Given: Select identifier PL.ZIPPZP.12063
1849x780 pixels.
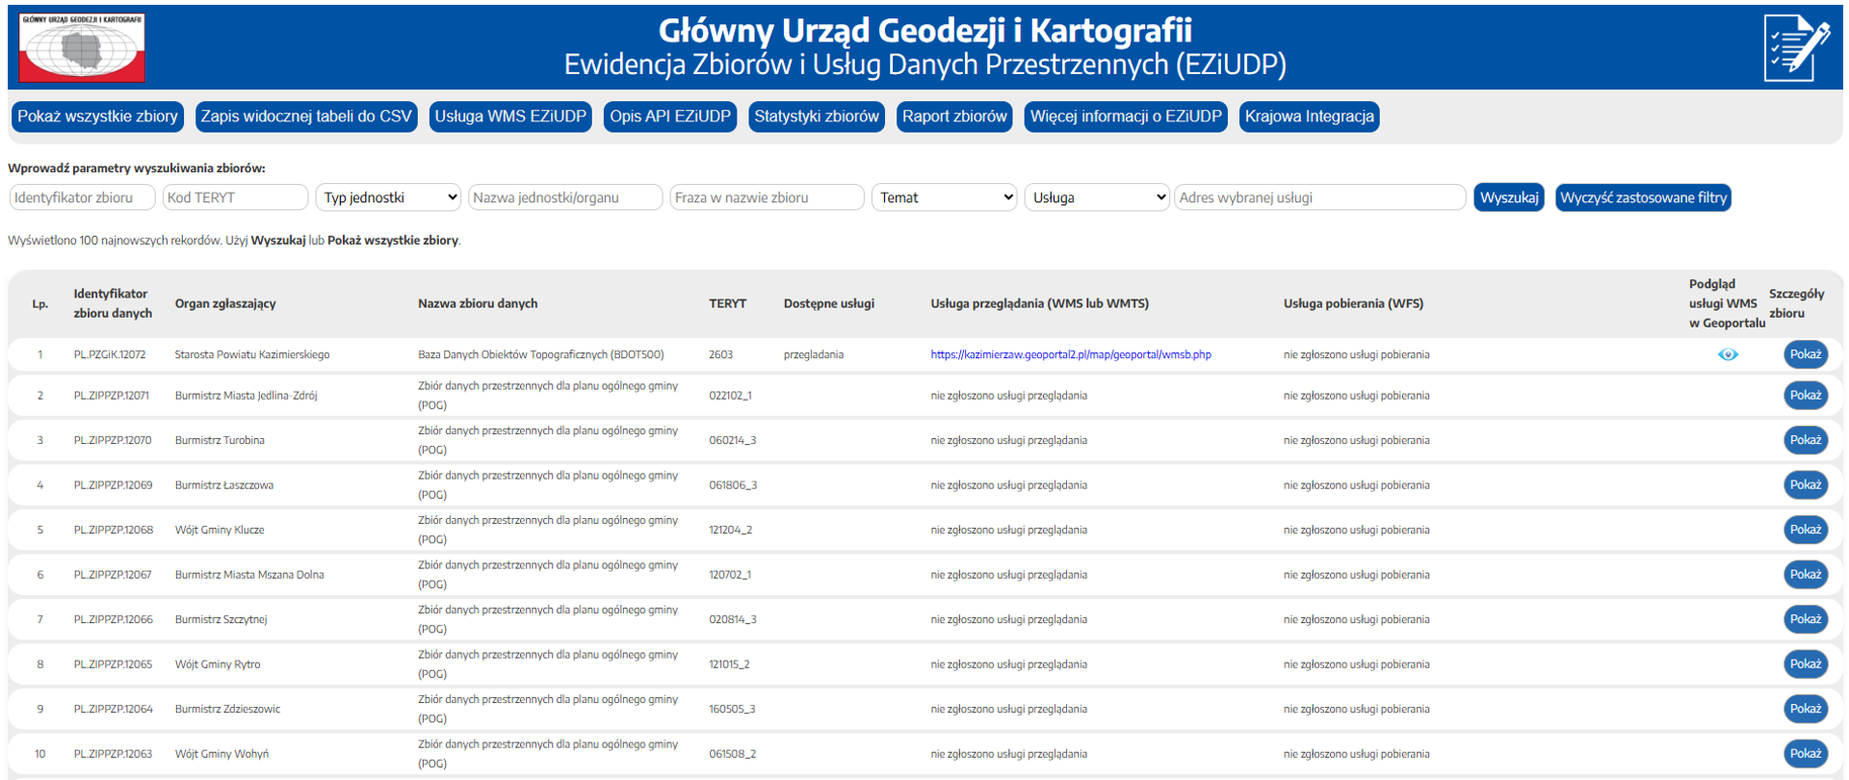Looking at the screenshot, I should [x=113, y=753].
